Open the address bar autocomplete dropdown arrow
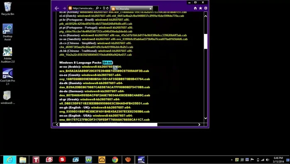This screenshot has width=290, height=164. pyautogui.click(x=100, y=8)
